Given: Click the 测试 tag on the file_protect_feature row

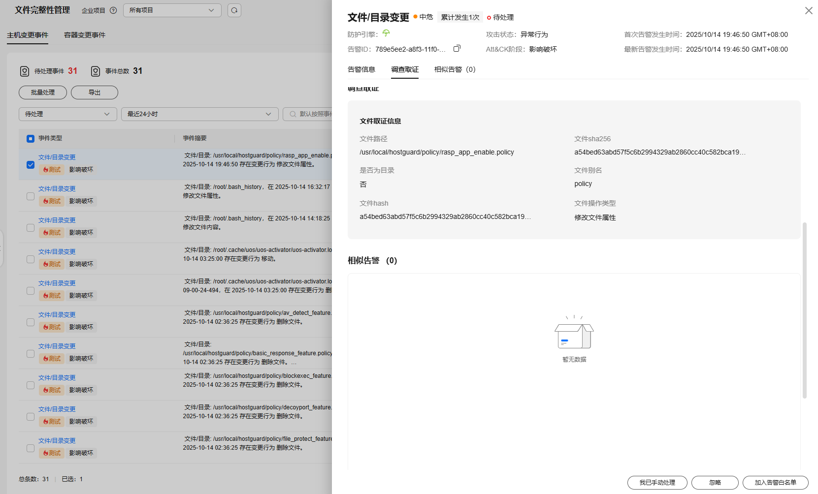Looking at the screenshot, I should click(52, 453).
